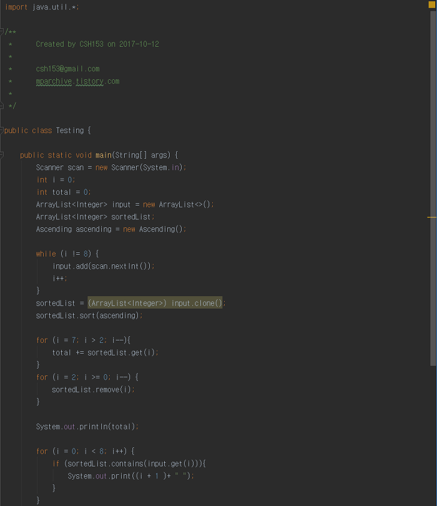Click the 'import java.util.*;' line

tap(42, 7)
